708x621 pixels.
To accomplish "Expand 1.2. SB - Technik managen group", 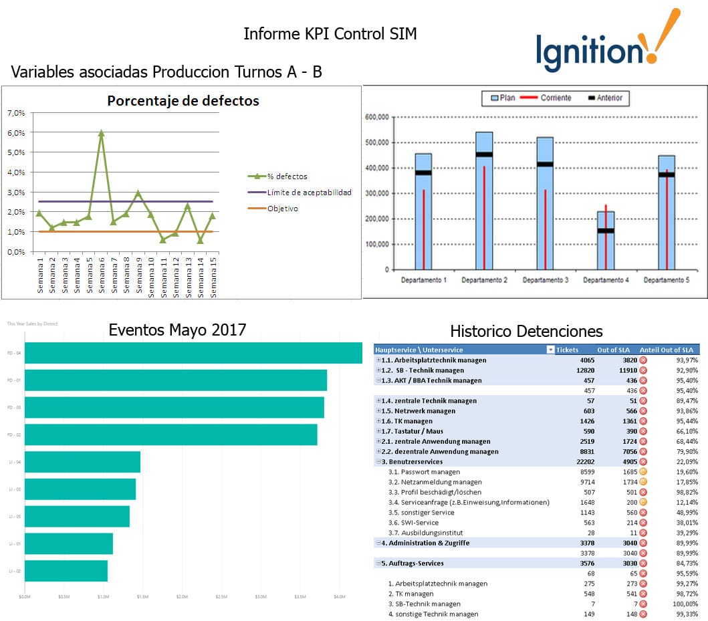I will [378, 370].
